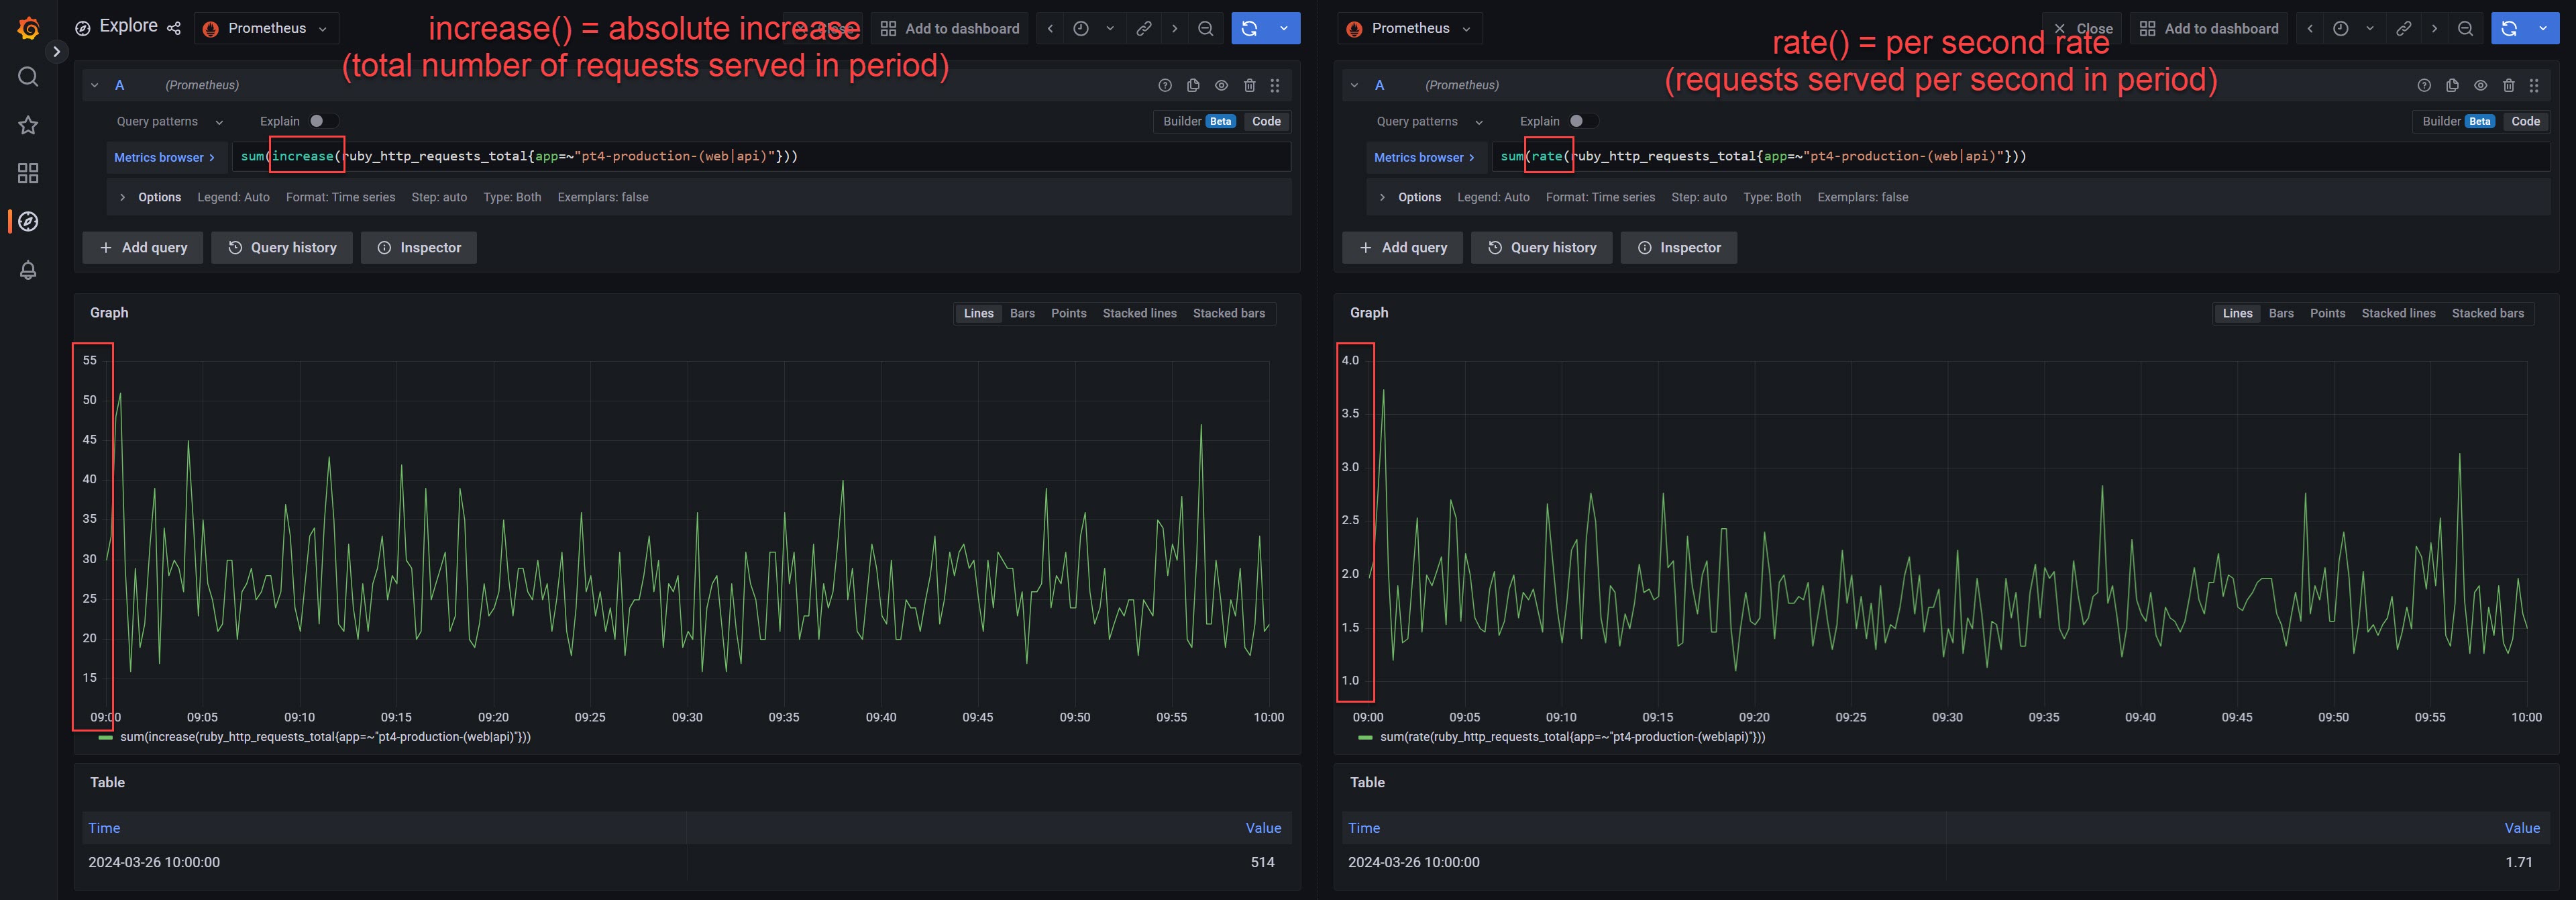Open the left Prometheus data source dropdown
This screenshot has height=900, width=2576.
coord(266,28)
